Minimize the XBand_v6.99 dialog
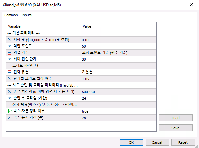Viewport: 199px width, 148px height. [x=161, y=5]
